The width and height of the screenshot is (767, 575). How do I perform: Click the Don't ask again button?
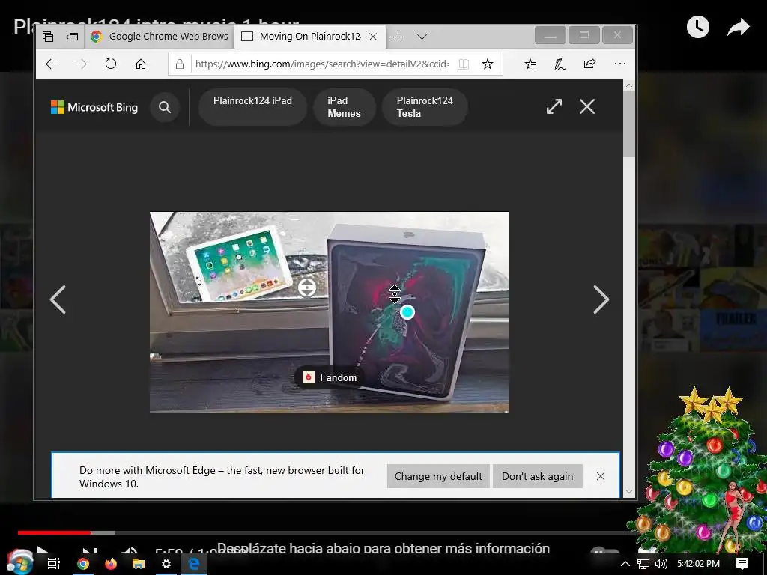[537, 476]
